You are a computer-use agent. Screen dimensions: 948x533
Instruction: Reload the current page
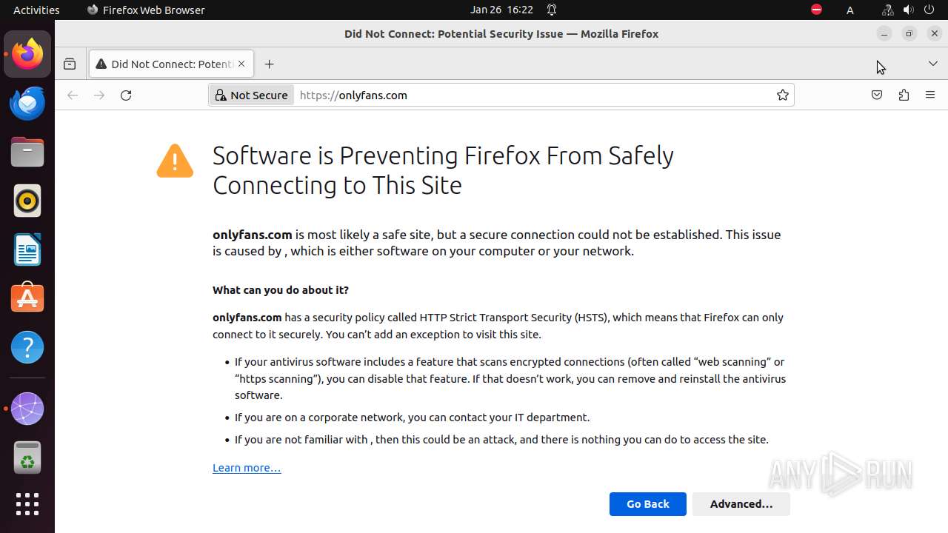(126, 95)
